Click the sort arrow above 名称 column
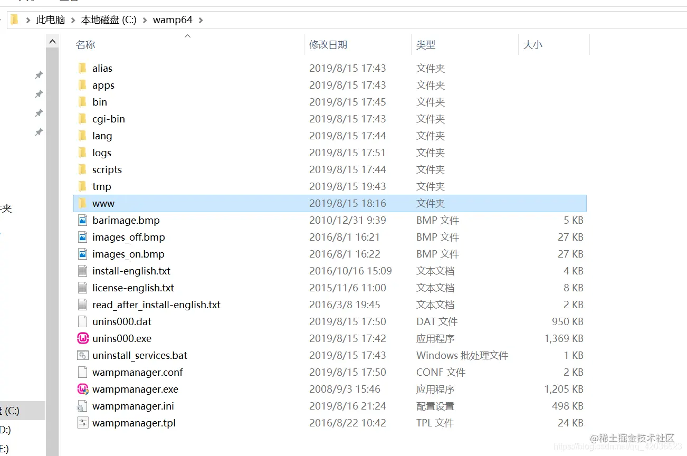Viewport: 687px width, 456px height. point(187,36)
